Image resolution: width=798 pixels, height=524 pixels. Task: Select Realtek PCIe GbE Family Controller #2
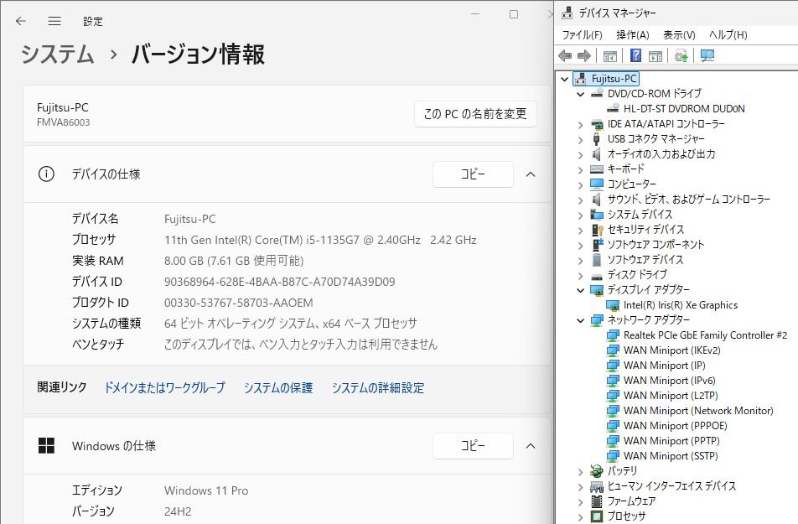[706, 335]
